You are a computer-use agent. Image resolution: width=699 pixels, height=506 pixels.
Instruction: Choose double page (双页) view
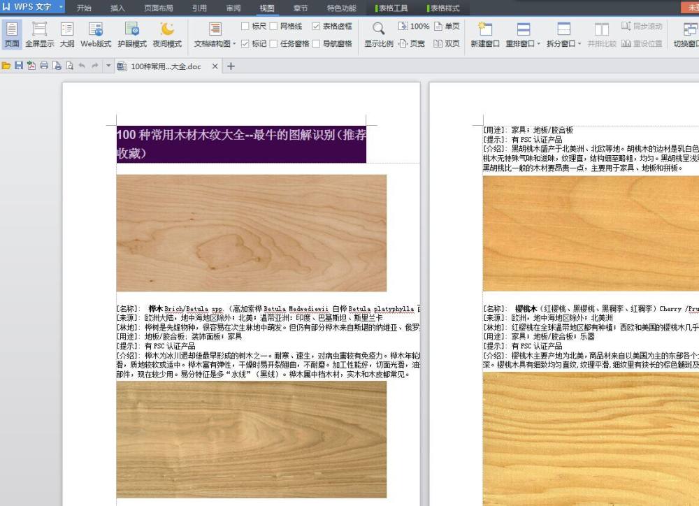[x=447, y=43]
